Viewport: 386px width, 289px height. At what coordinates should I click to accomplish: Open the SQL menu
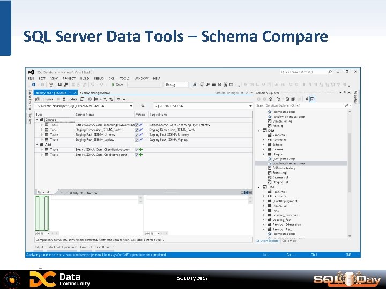[x=112, y=78]
